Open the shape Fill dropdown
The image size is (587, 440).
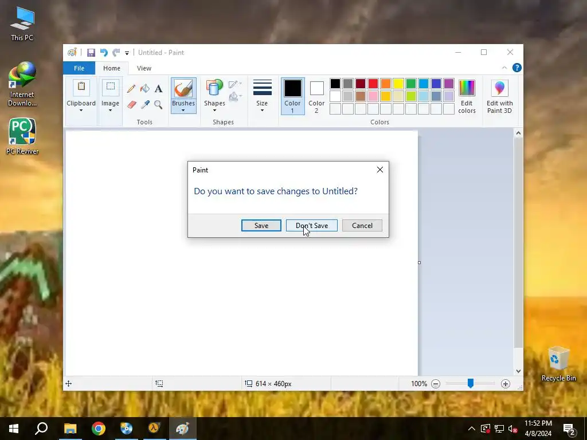tap(234, 97)
